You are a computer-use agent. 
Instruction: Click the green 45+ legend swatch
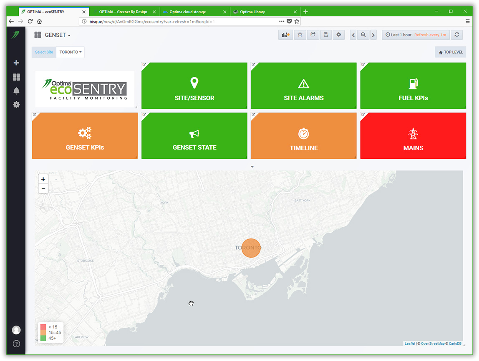pyautogui.click(x=43, y=338)
